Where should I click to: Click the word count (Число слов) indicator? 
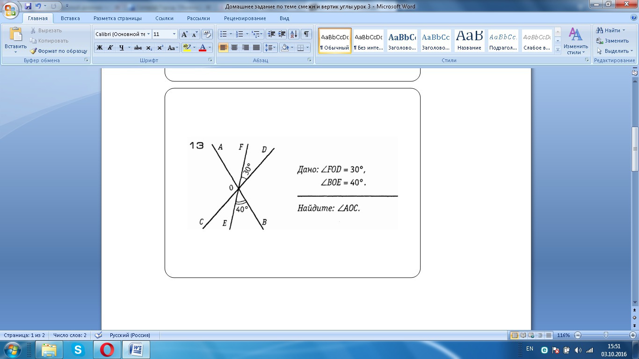point(70,335)
